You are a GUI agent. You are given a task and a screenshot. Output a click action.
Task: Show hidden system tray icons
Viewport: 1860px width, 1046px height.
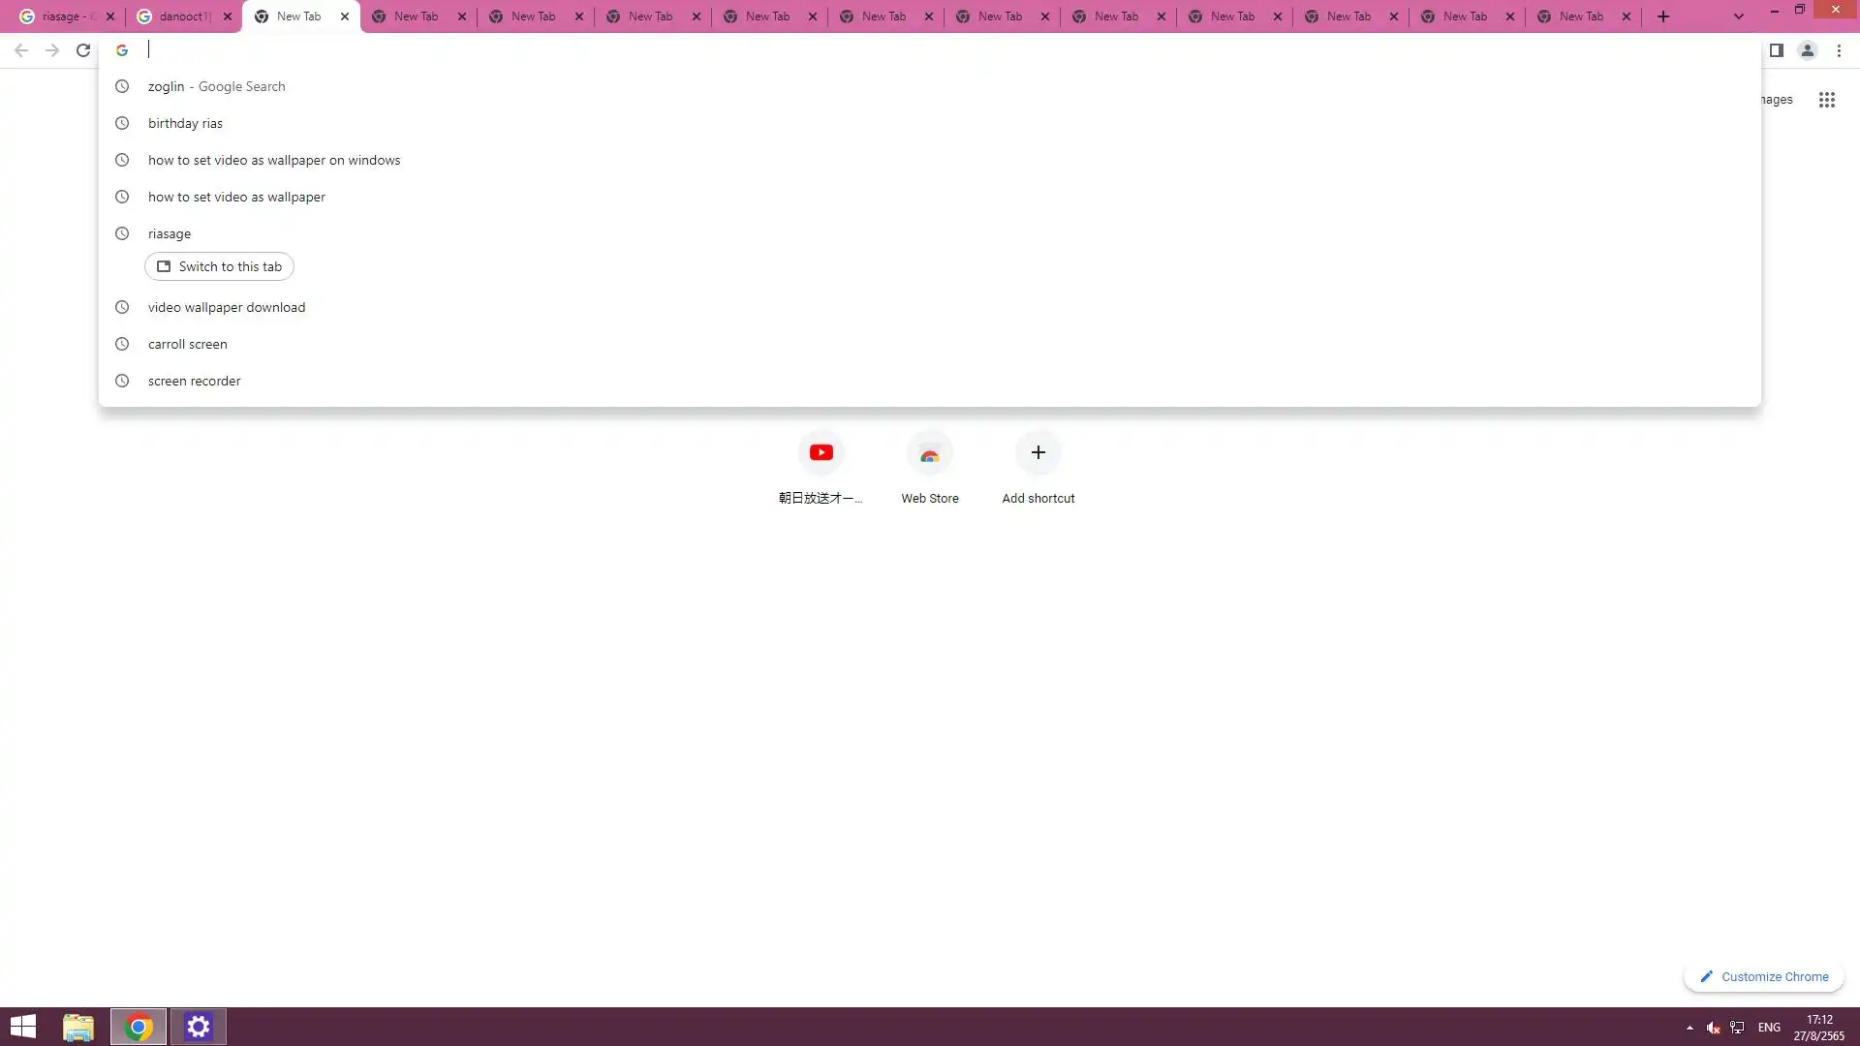[1689, 1028]
